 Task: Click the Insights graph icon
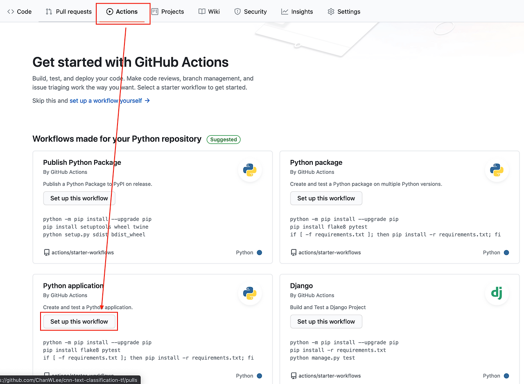[x=285, y=11]
